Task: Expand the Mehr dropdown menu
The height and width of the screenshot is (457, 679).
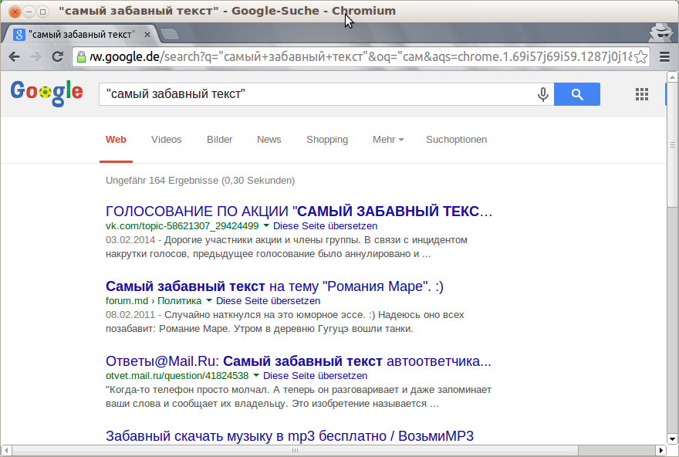Action: (388, 140)
